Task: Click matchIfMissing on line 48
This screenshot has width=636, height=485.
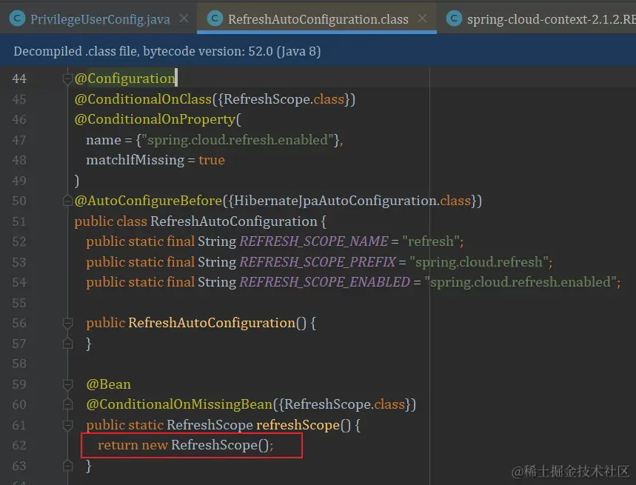Action: pos(135,160)
